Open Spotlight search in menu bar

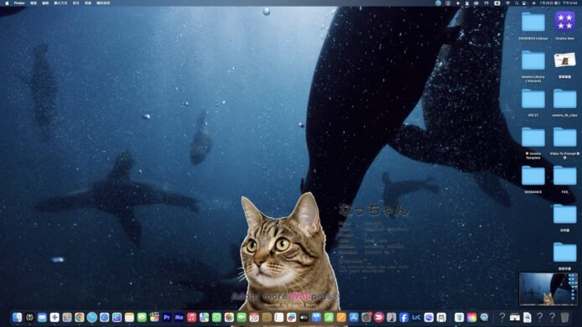[x=517, y=3]
